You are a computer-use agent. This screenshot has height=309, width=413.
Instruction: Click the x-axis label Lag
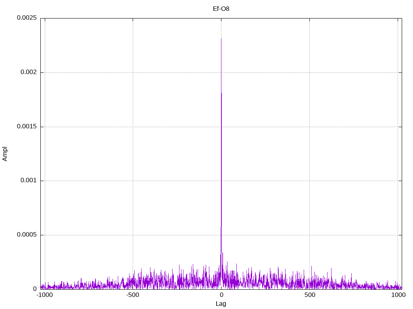tap(221, 304)
